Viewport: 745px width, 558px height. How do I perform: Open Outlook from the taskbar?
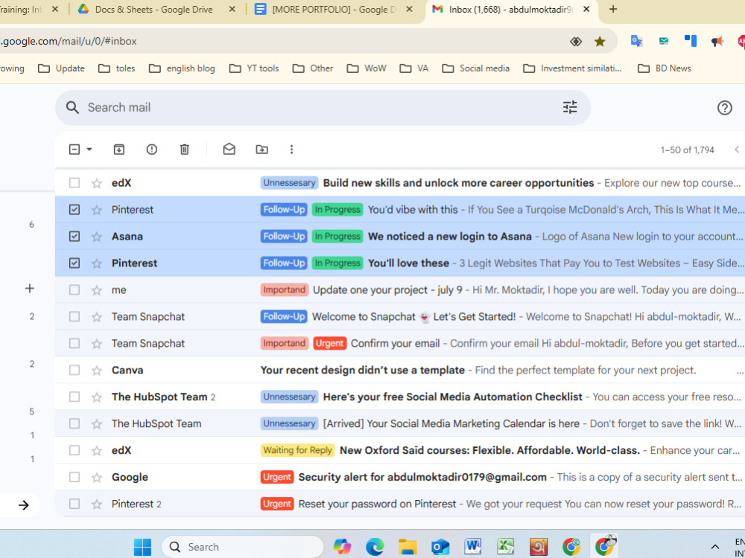pyautogui.click(x=440, y=547)
